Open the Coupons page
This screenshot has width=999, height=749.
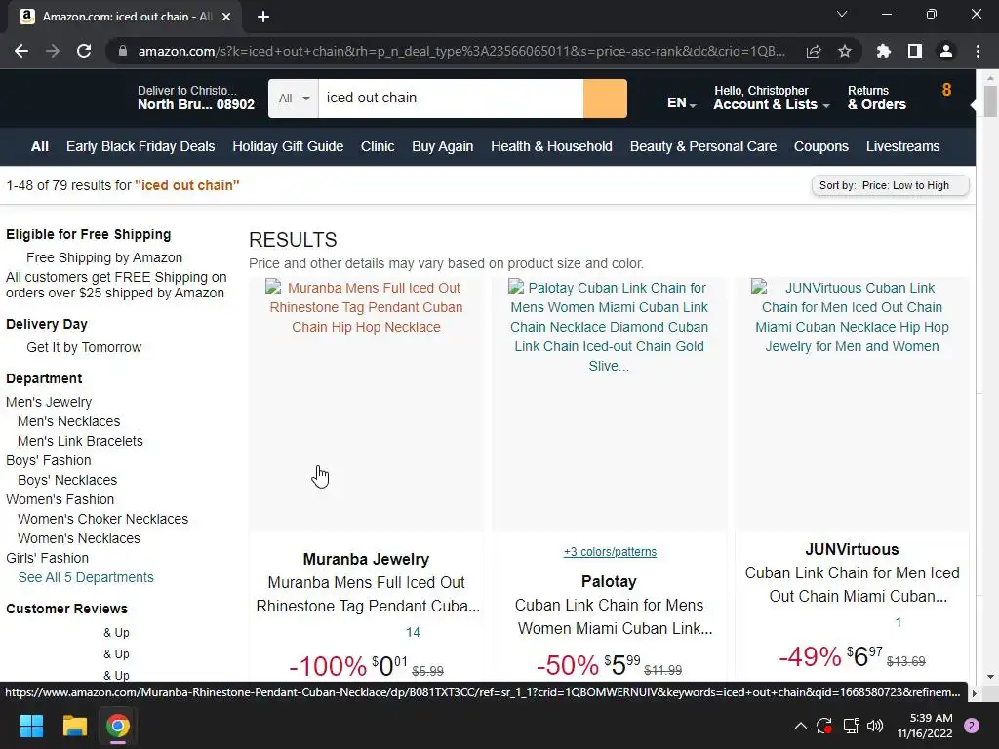point(821,146)
